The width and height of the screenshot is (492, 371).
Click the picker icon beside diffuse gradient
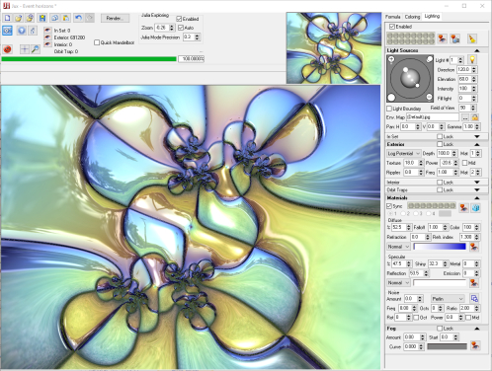coord(474,247)
